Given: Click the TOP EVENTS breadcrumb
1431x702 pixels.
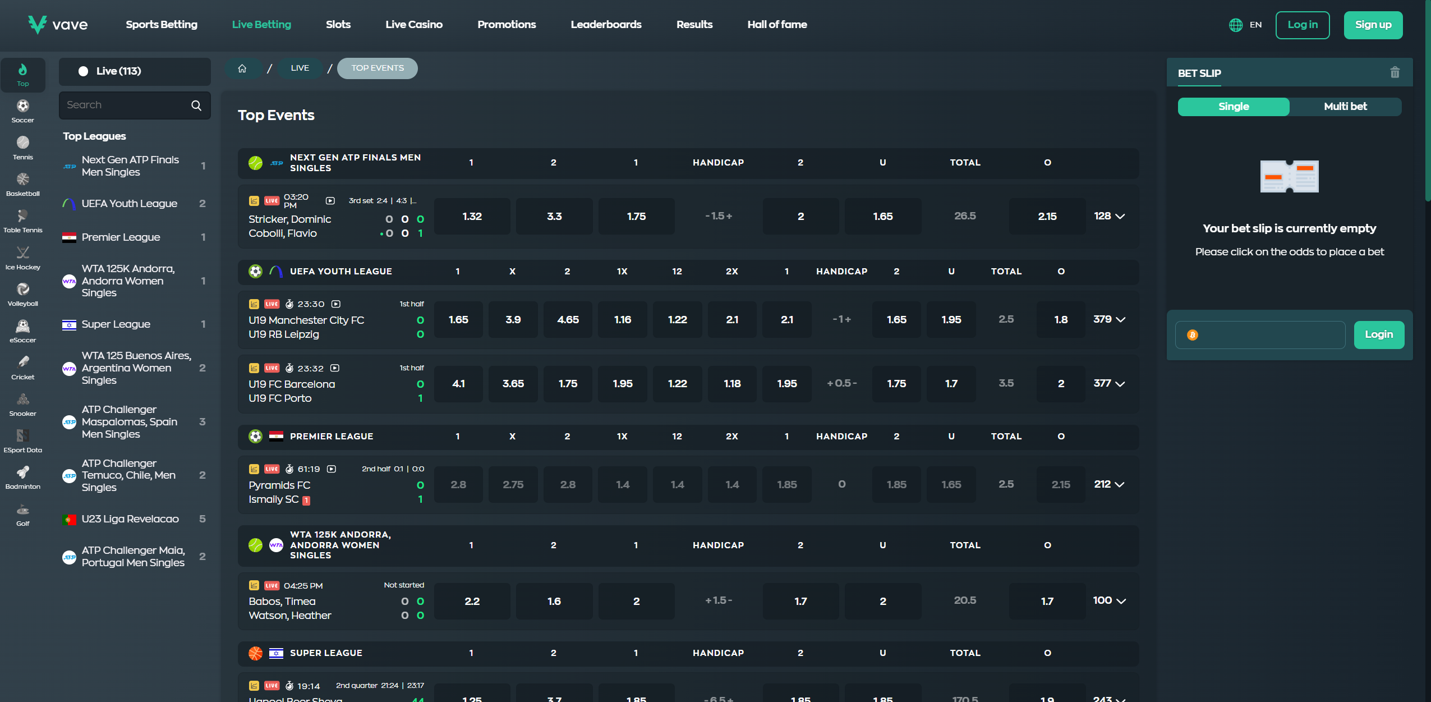Looking at the screenshot, I should (378, 68).
